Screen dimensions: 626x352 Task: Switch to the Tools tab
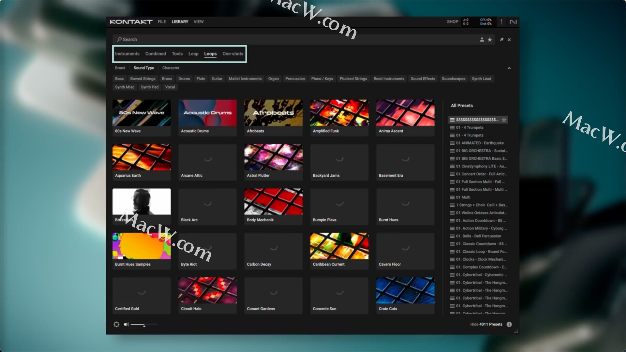(177, 54)
